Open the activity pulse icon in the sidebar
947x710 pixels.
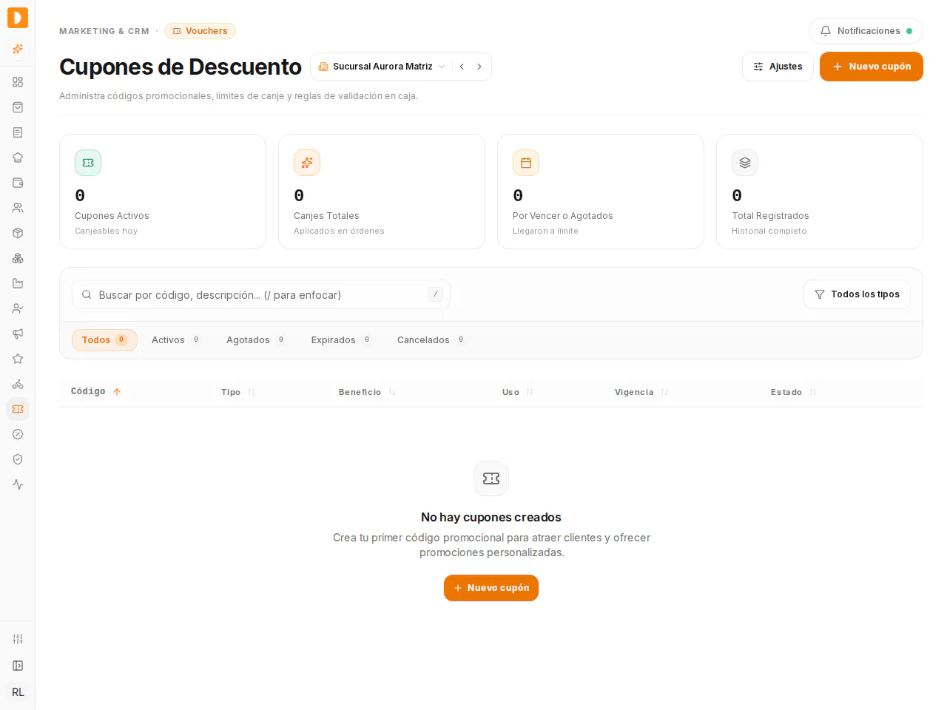[18, 484]
